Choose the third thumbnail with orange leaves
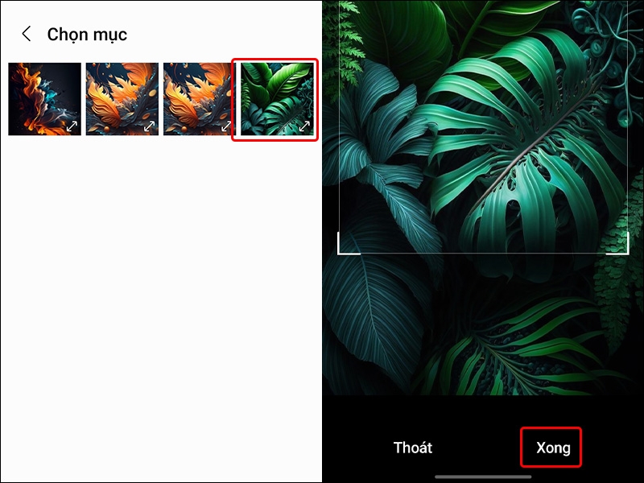 coord(197,99)
